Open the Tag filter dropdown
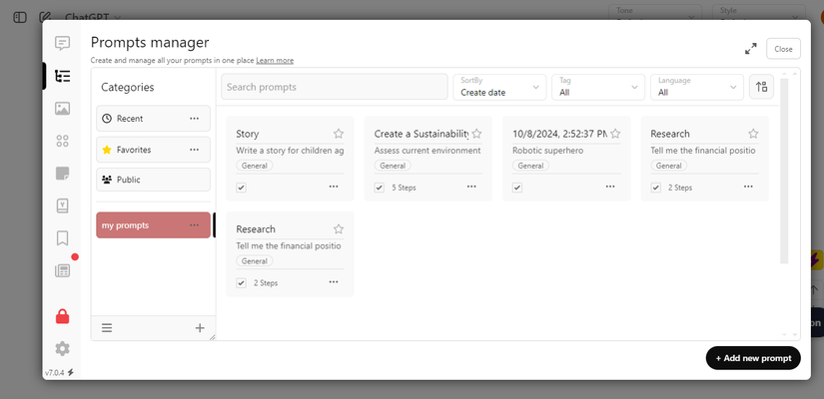 [x=598, y=87]
